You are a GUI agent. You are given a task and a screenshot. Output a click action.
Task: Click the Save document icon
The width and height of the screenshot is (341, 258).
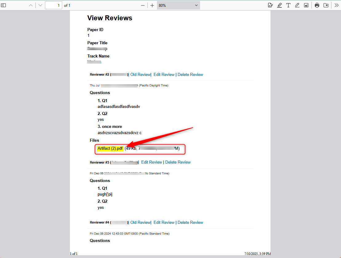[326, 5]
